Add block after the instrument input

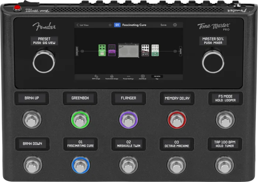[x=83, y=51]
